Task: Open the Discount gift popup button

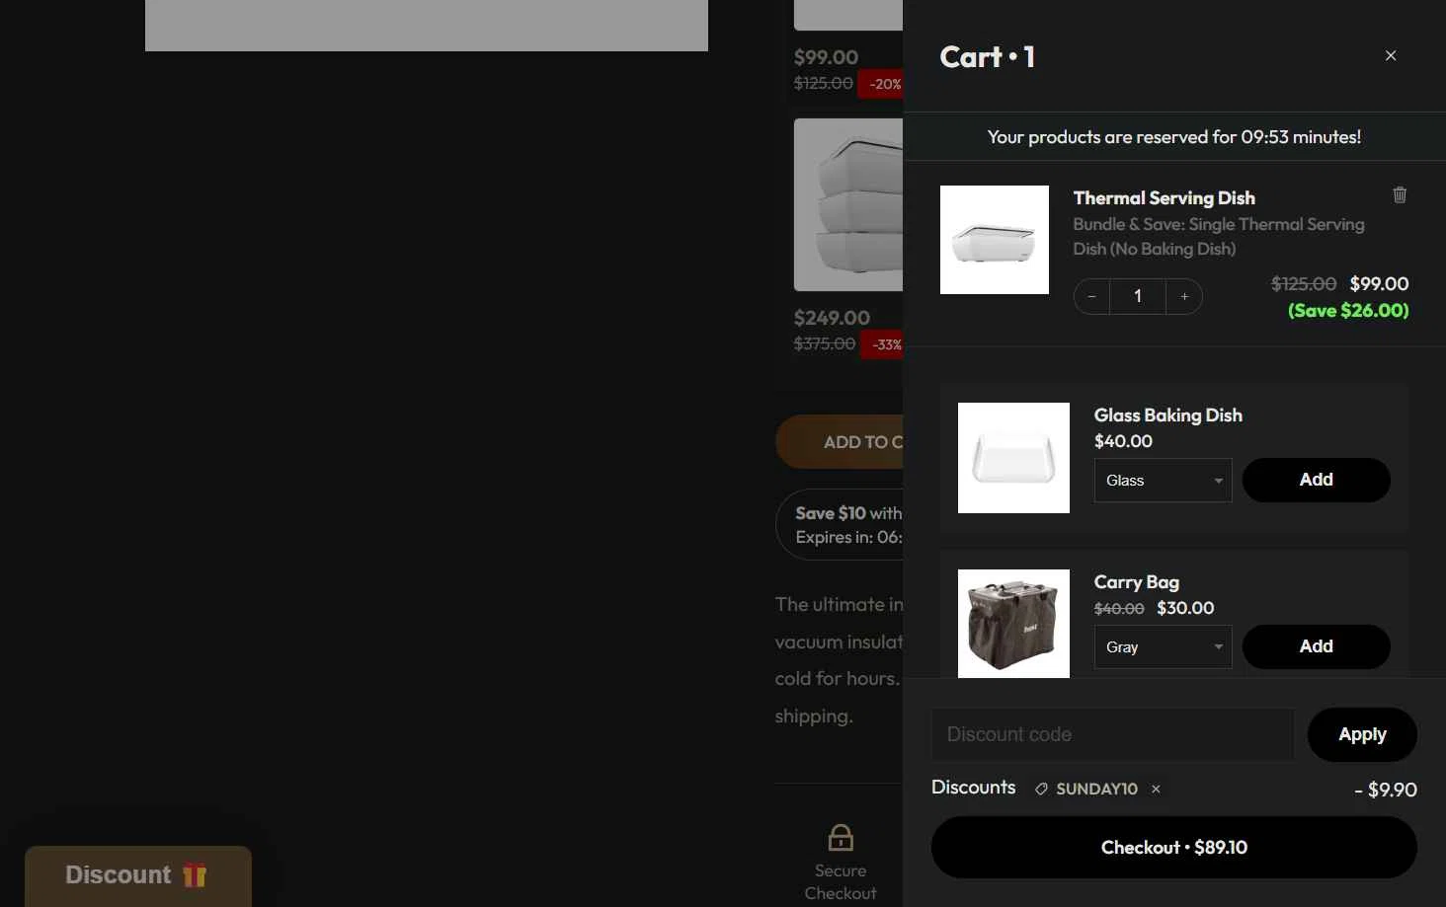Action: pos(138,875)
